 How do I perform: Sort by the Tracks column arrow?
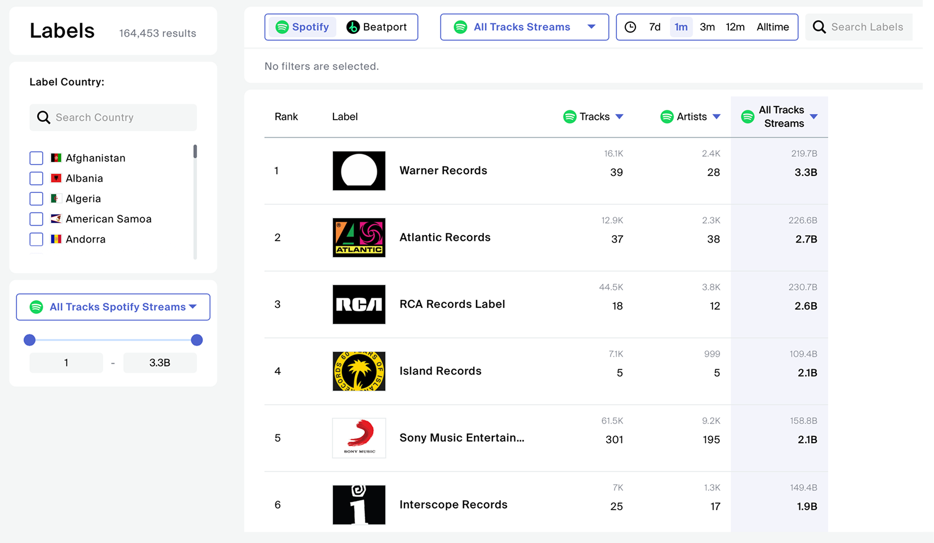pos(620,117)
